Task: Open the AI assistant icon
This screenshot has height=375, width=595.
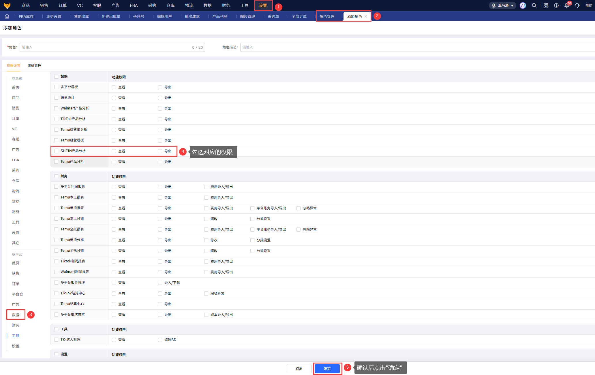Action: click(x=523, y=5)
